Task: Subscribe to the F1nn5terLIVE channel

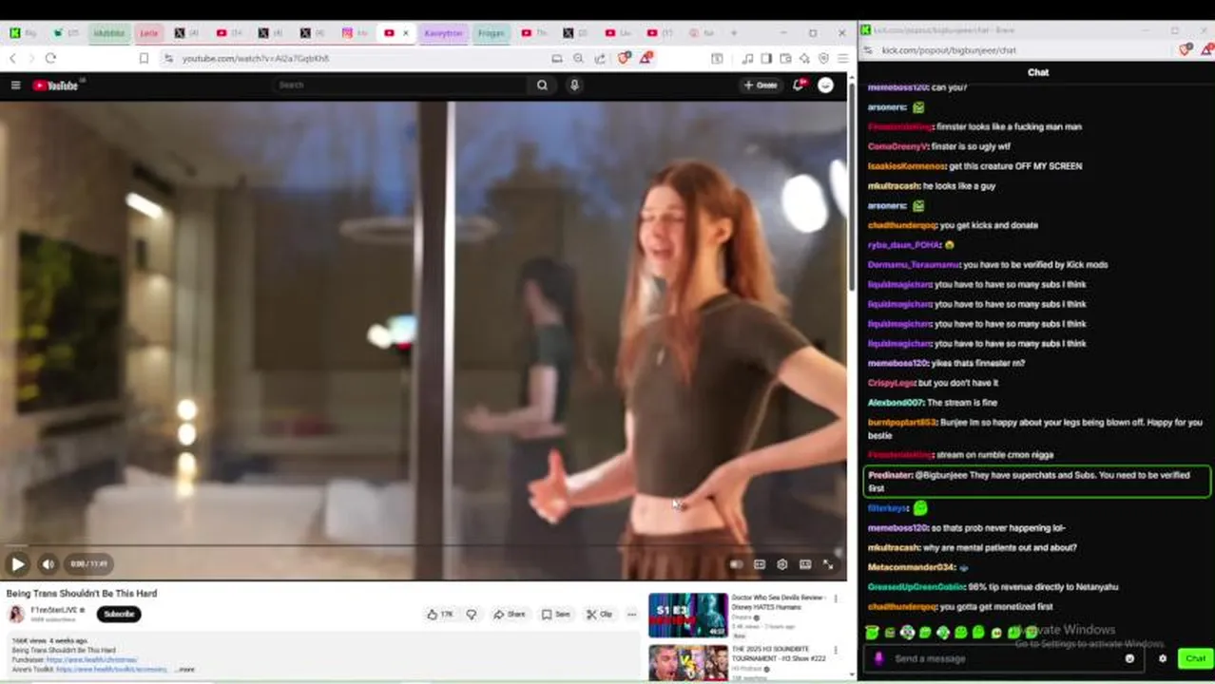Action: point(119,614)
